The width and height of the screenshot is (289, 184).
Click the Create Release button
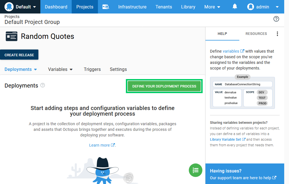point(19,55)
